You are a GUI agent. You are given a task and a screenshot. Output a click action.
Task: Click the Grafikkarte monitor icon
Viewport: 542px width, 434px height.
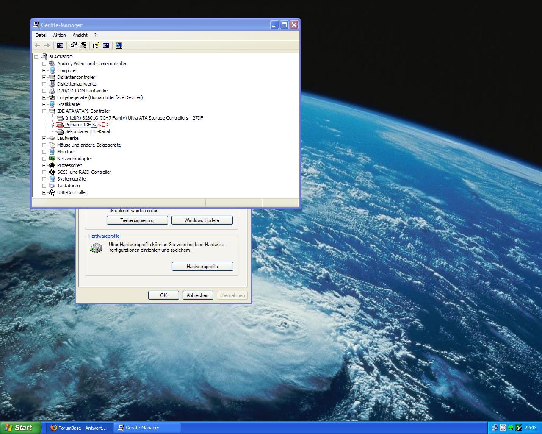tap(52, 104)
